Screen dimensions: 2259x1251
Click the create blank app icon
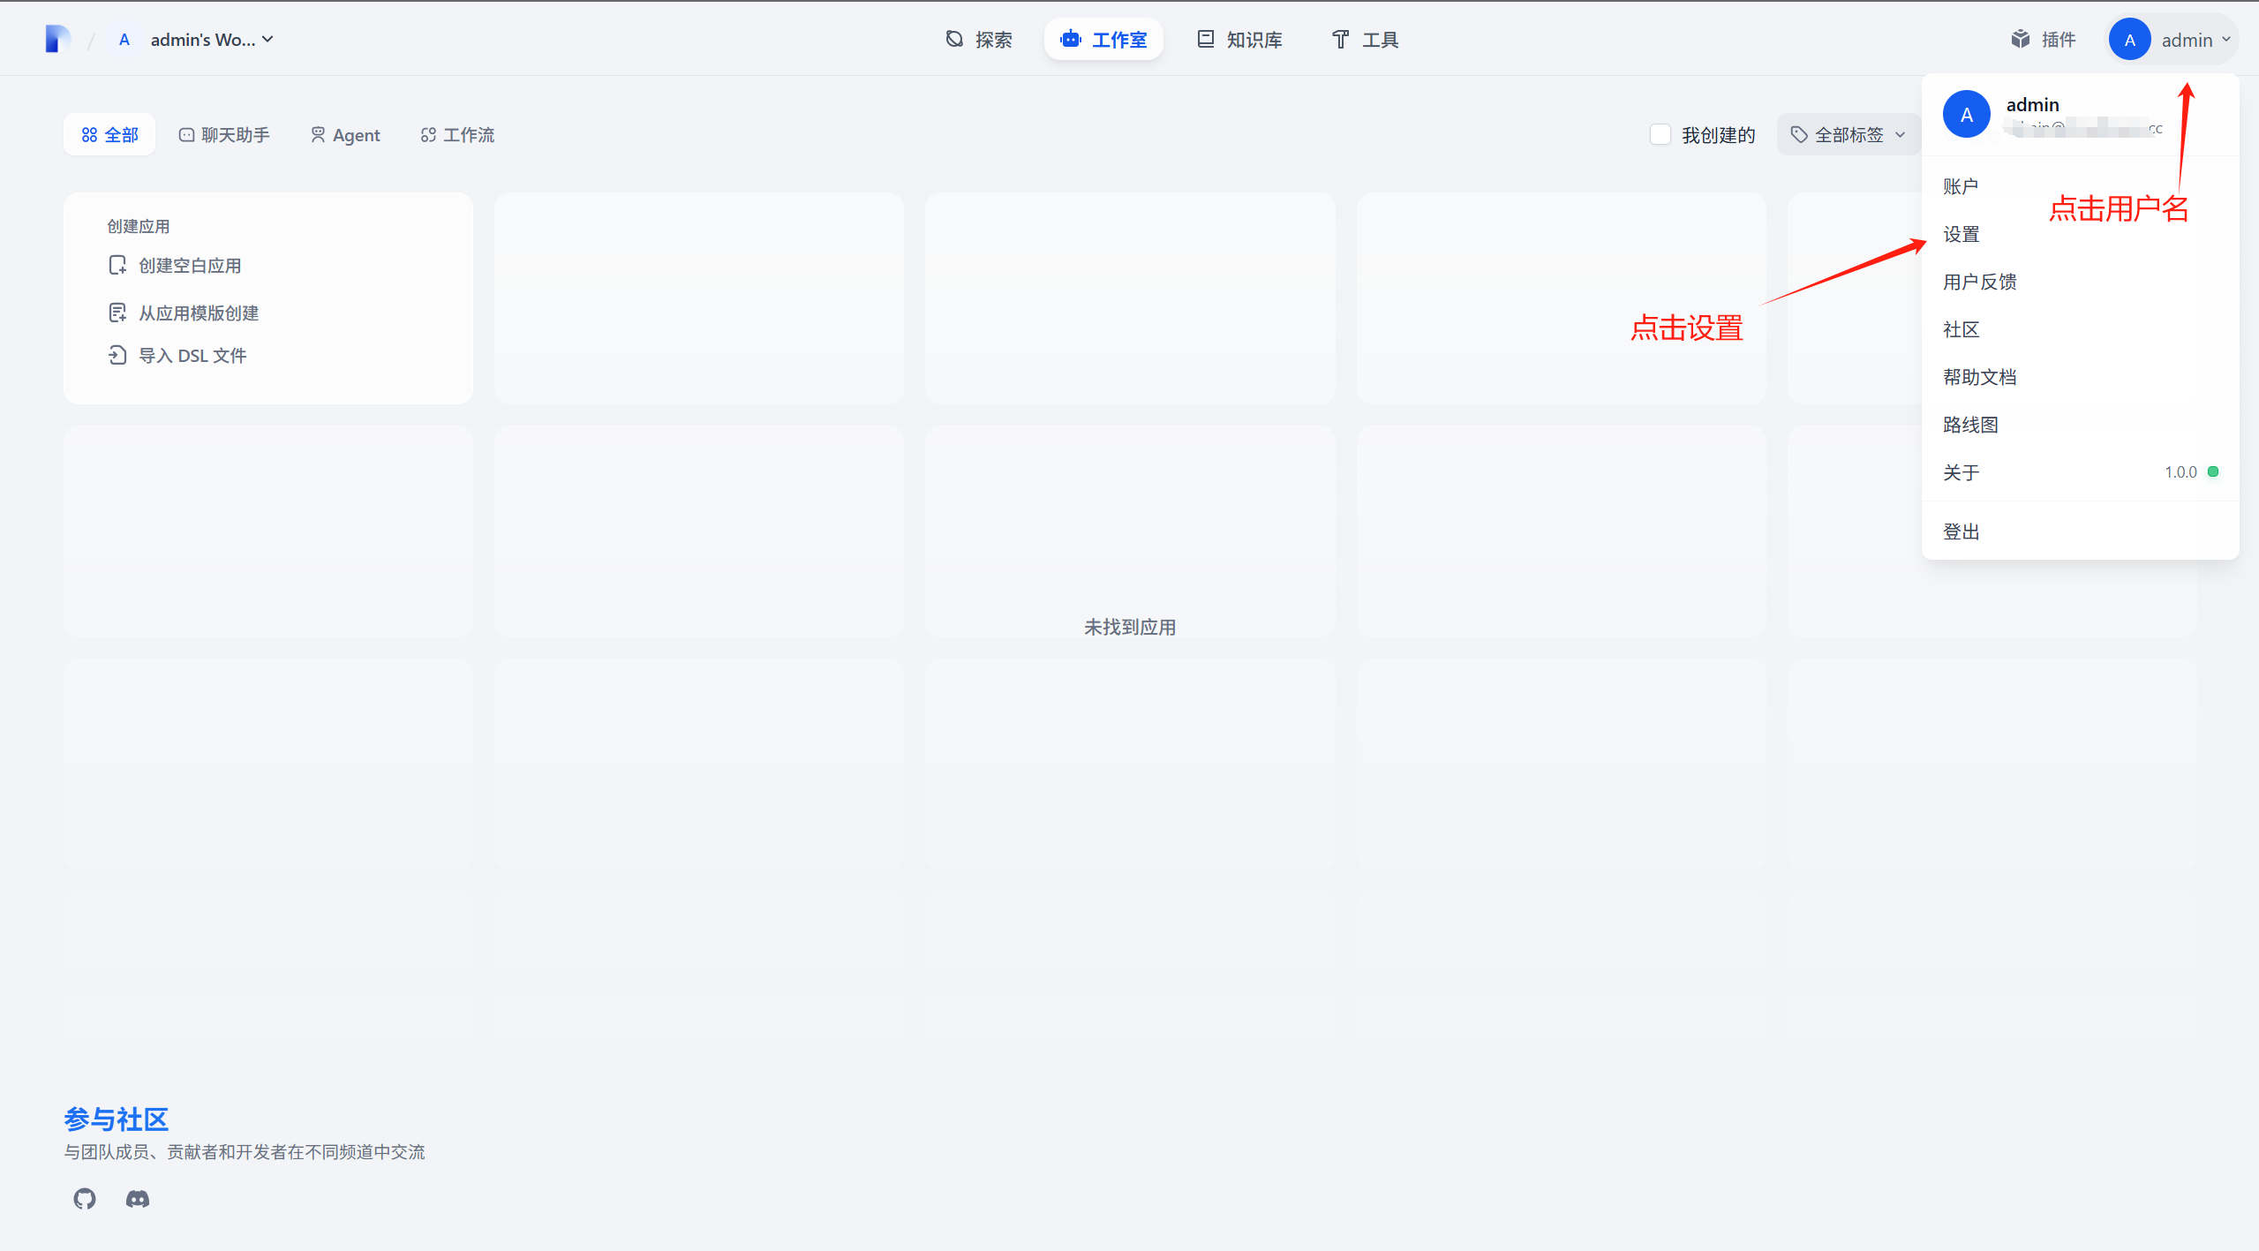[x=117, y=265]
